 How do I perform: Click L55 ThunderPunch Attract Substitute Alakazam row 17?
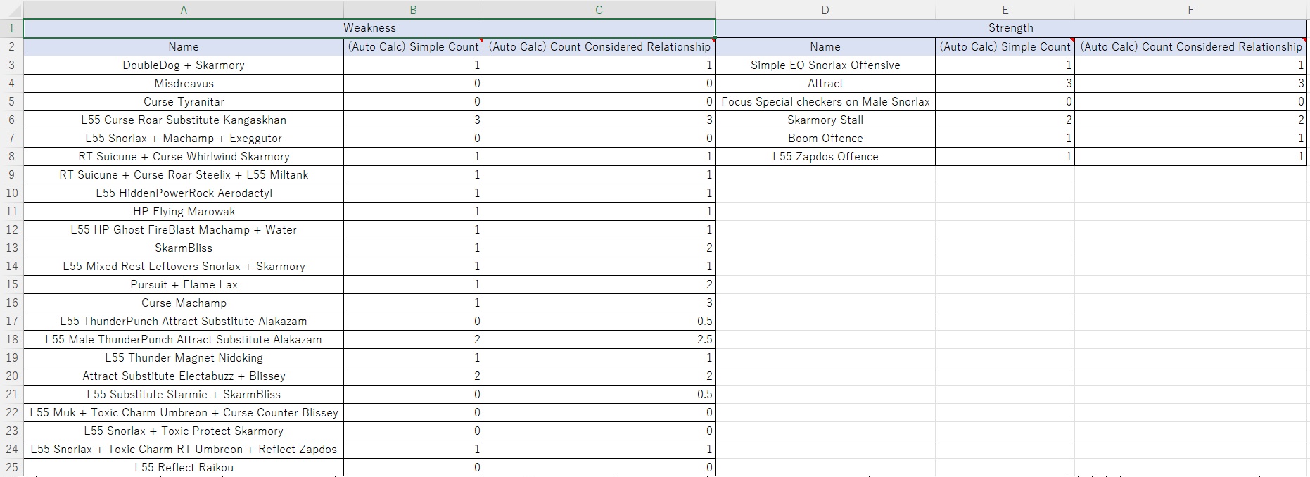click(184, 321)
